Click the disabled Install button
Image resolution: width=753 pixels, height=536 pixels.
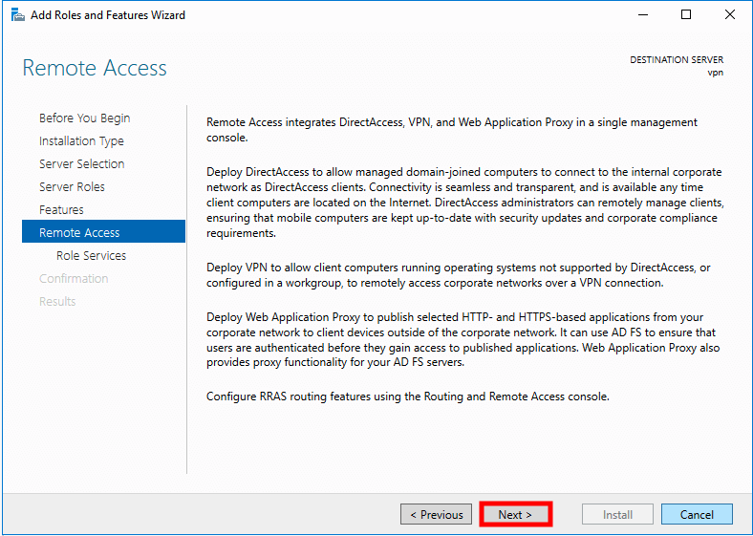pos(617,515)
